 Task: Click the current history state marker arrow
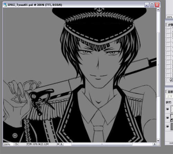click(171, 80)
